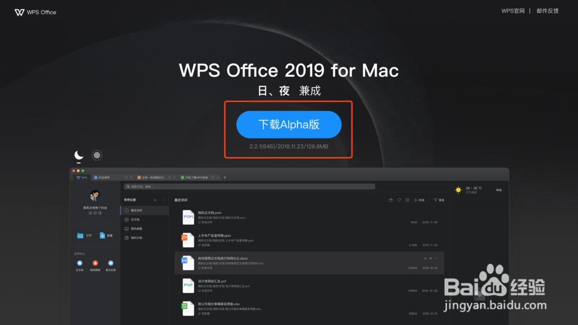
Task: Click the green S spreadsheet file icon
Action: click(x=187, y=308)
